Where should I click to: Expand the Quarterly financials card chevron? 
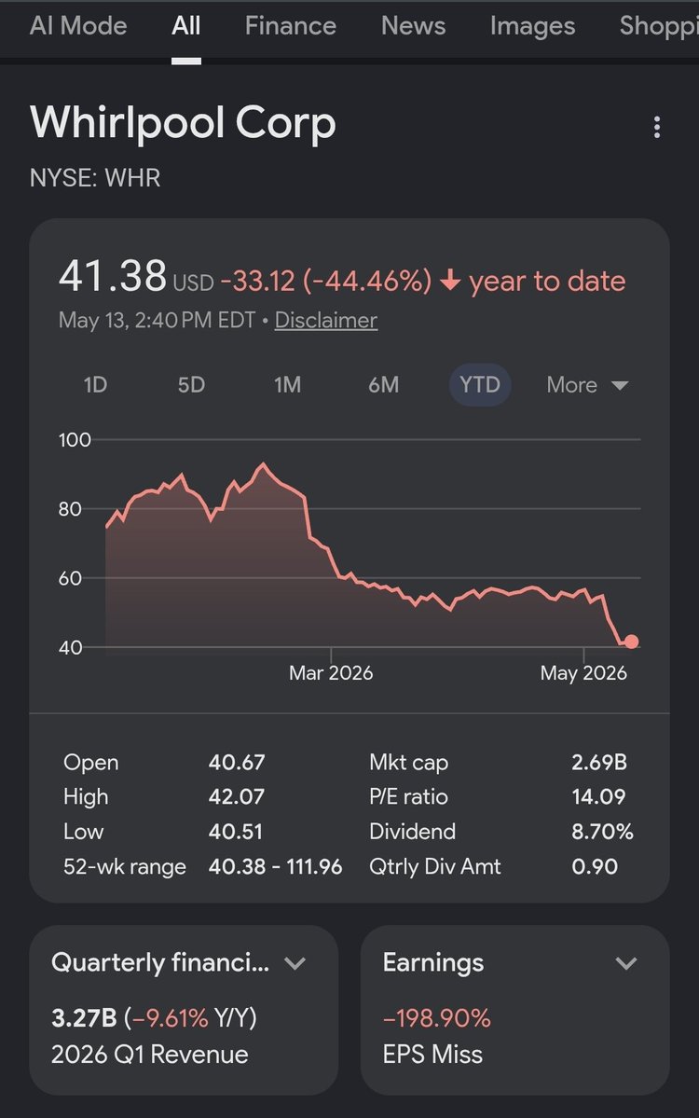pyautogui.click(x=295, y=963)
